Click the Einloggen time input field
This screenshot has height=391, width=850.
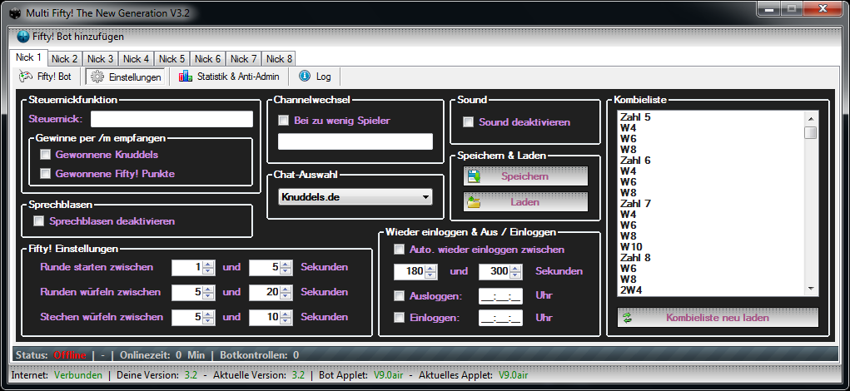tap(501, 318)
